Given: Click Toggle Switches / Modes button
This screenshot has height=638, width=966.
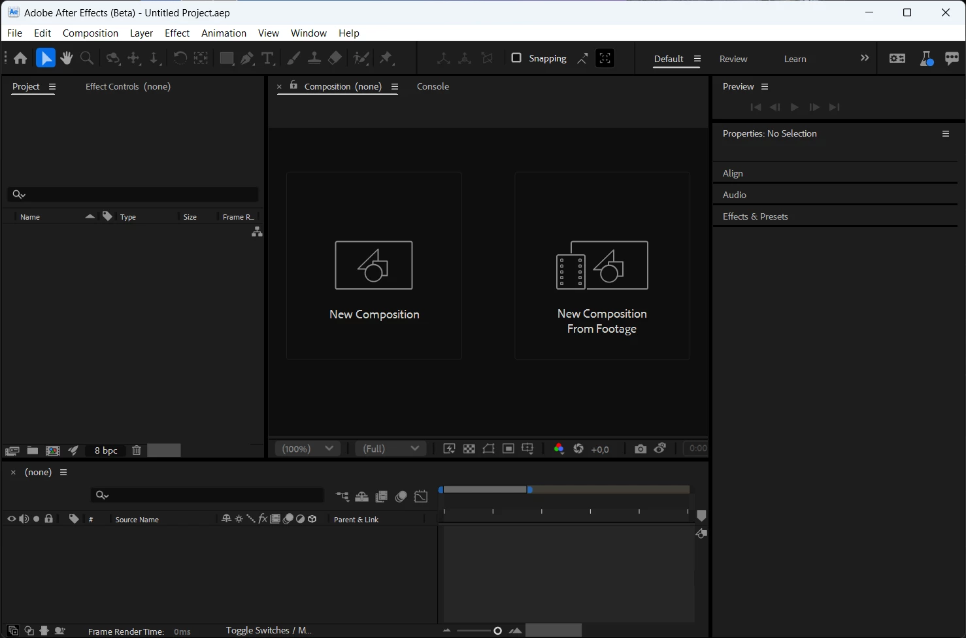Looking at the screenshot, I should 269,630.
